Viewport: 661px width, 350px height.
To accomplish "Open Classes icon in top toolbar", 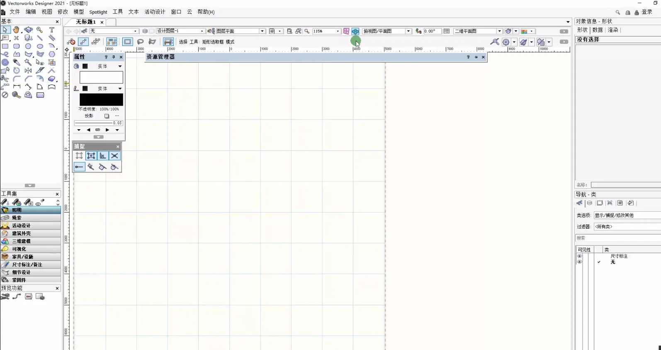I will coord(84,31).
